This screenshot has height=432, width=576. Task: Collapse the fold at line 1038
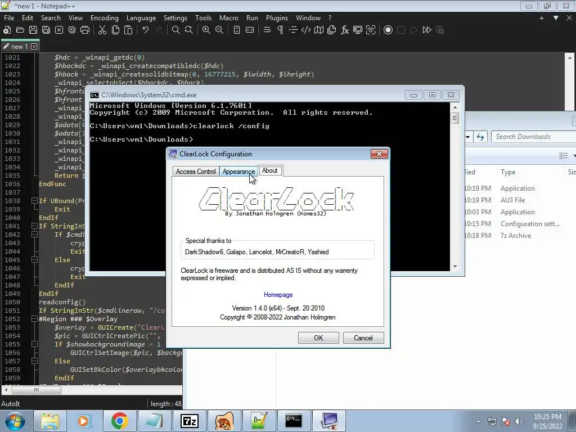pos(34,201)
